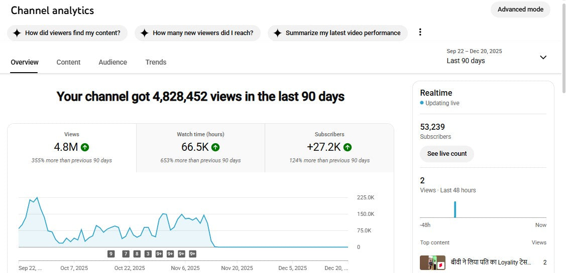Open the three-dot more options menu
The image size is (566, 273).
click(x=420, y=32)
